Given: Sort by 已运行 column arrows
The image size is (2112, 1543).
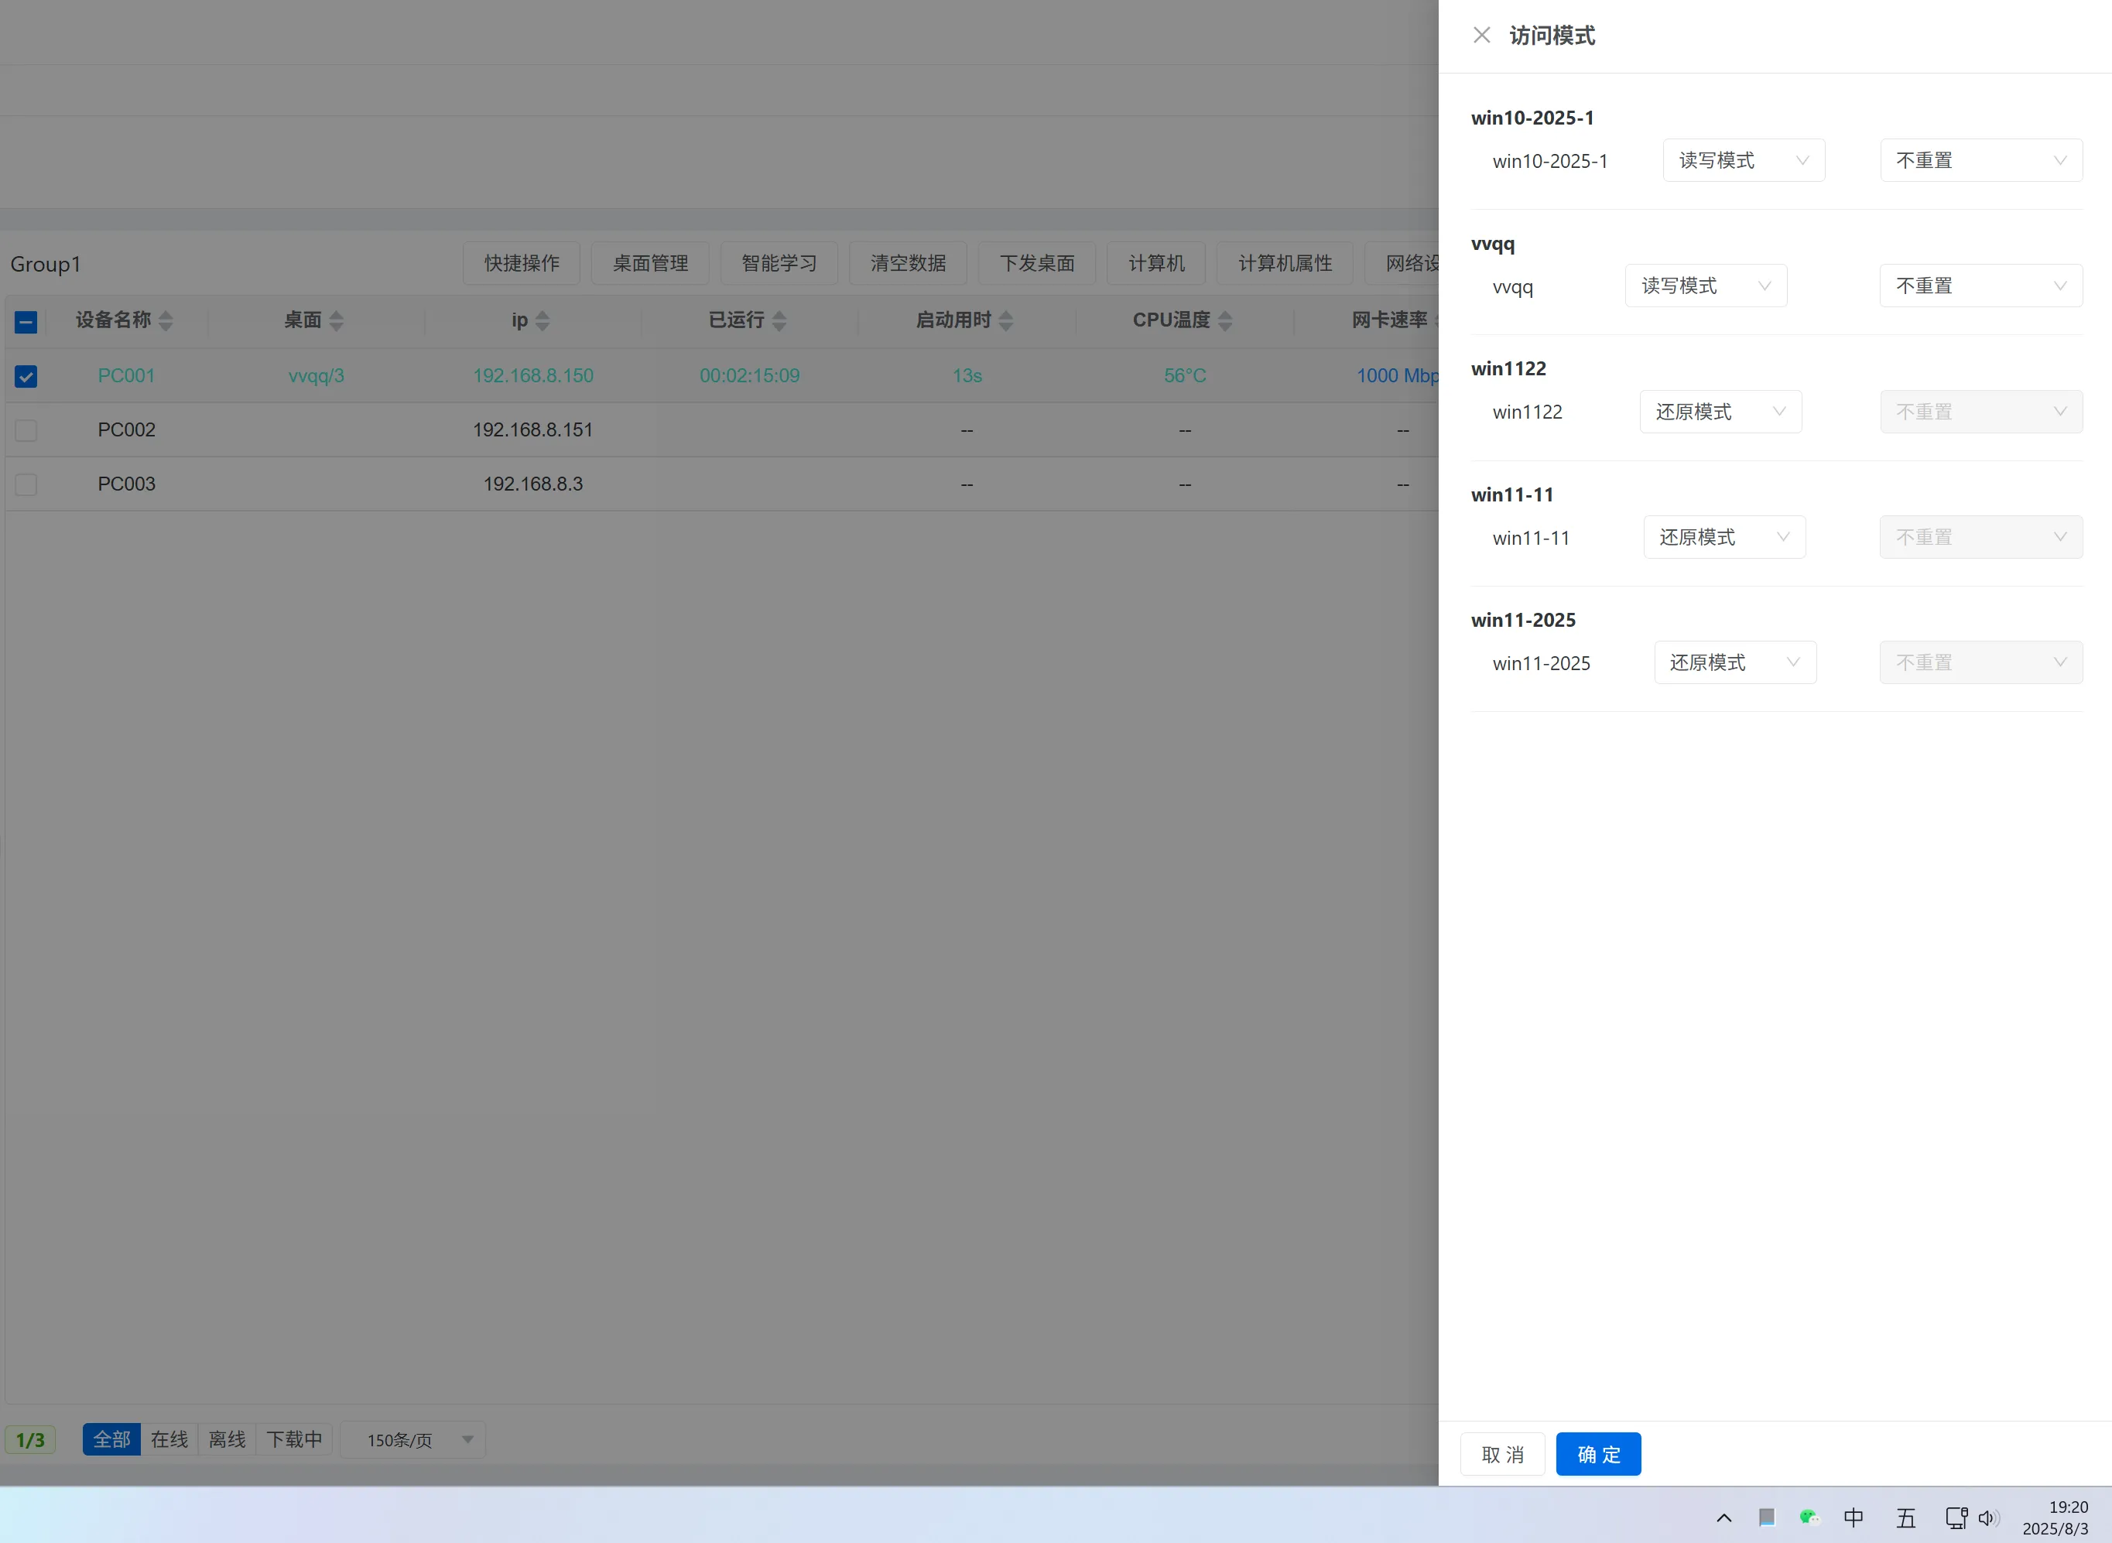Looking at the screenshot, I should tap(779, 320).
